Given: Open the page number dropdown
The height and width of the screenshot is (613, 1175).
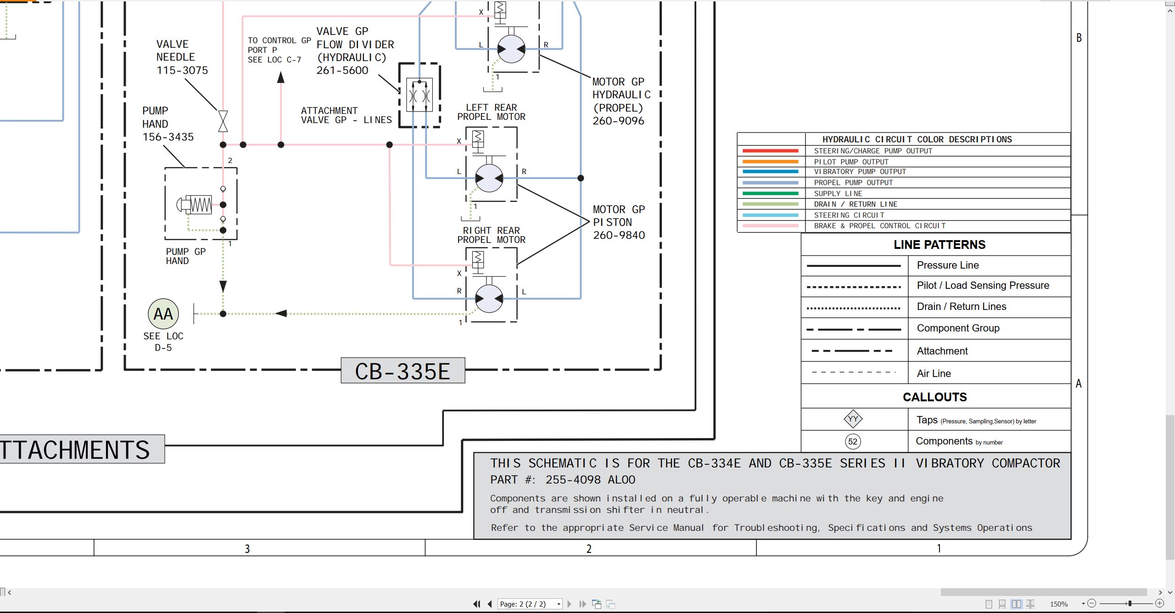Looking at the screenshot, I should pyautogui.click(x=559, y=604).
